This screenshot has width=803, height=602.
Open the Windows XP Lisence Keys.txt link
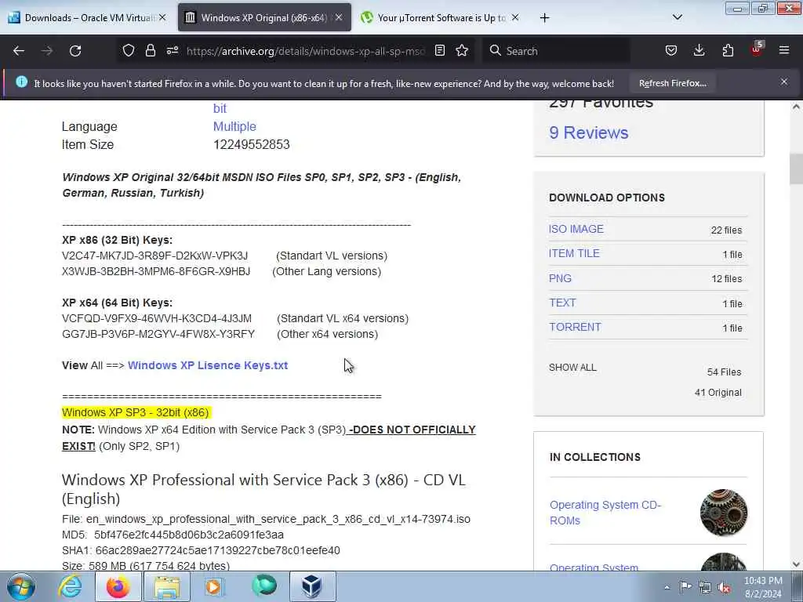[207, 365]
